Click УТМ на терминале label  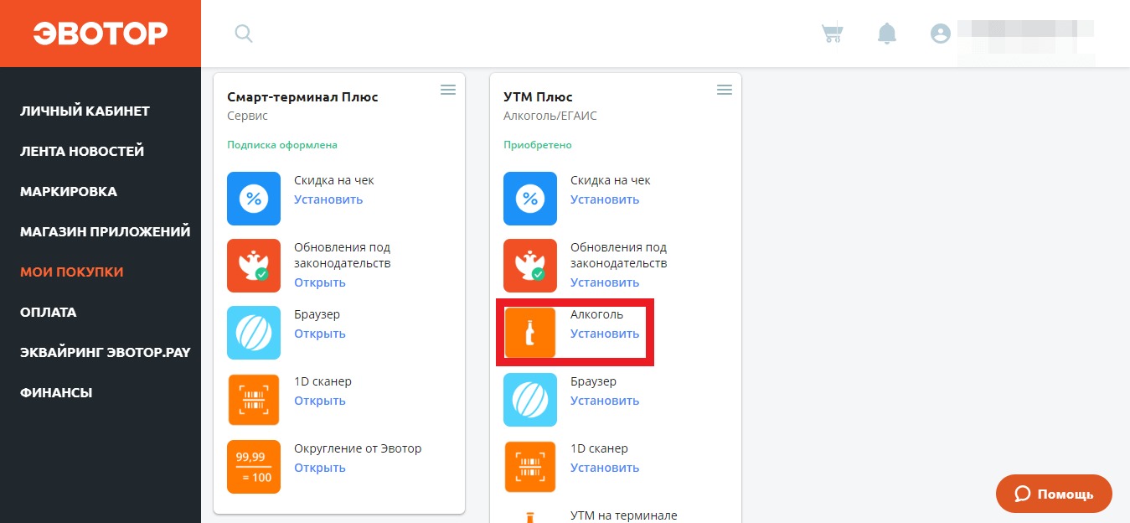tap(624, 515)
